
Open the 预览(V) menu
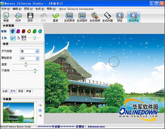pyautogui.click(x=28, y=9)
